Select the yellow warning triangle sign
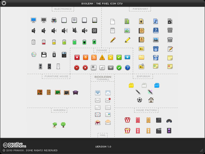Image resolution: width=205 pixels, height=154 pixels. tap(102, 57)
